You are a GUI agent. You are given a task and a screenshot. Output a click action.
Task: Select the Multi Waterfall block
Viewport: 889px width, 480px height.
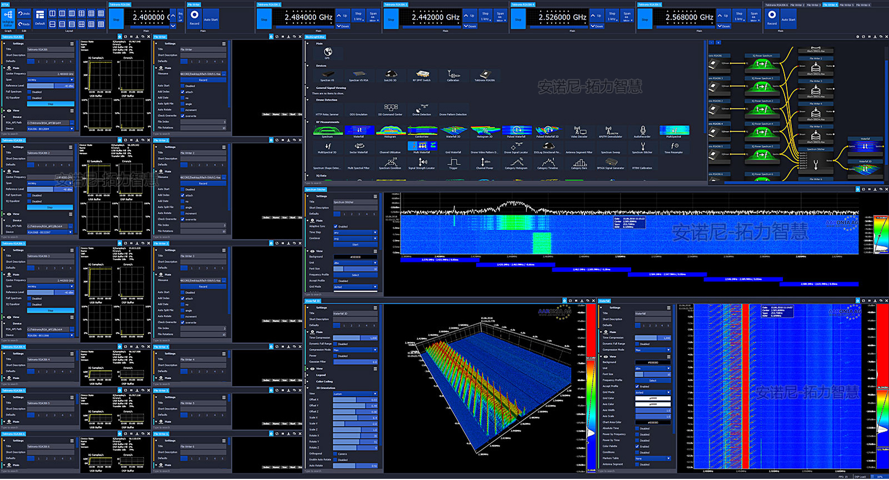(422, 148)
